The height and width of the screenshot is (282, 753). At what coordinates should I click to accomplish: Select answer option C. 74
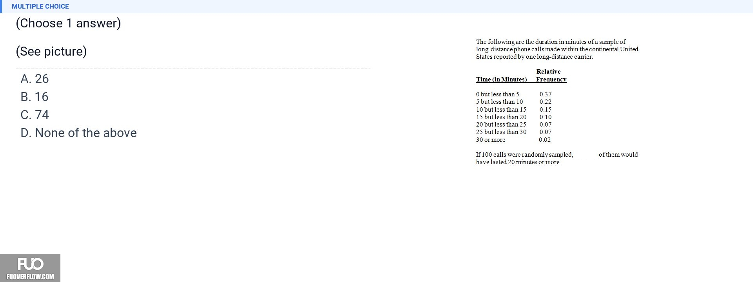pos(35,115)
